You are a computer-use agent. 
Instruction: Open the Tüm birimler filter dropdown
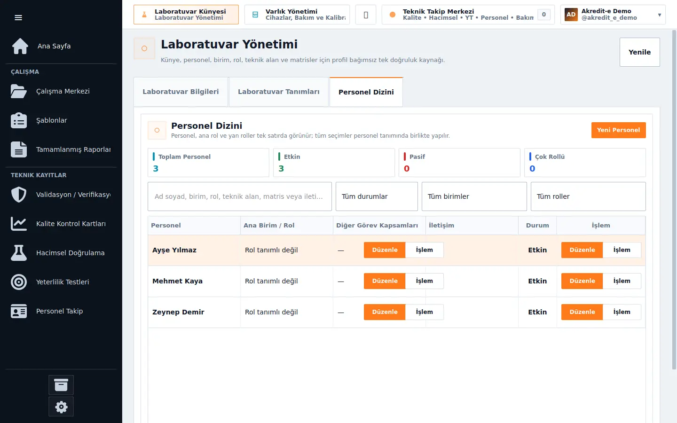[x=474, y=196]
